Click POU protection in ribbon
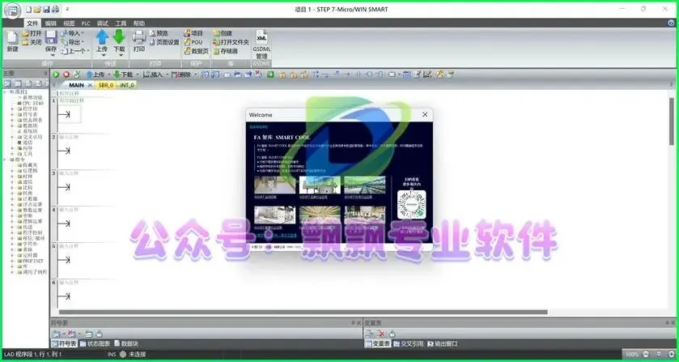Viewport: 679px width, 362px height. click(x=193, y=42)
